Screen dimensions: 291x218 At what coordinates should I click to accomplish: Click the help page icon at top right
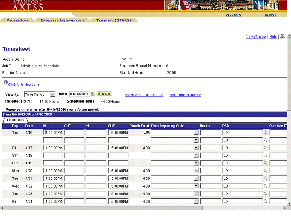pyautogui.click(x=282, y=36)
